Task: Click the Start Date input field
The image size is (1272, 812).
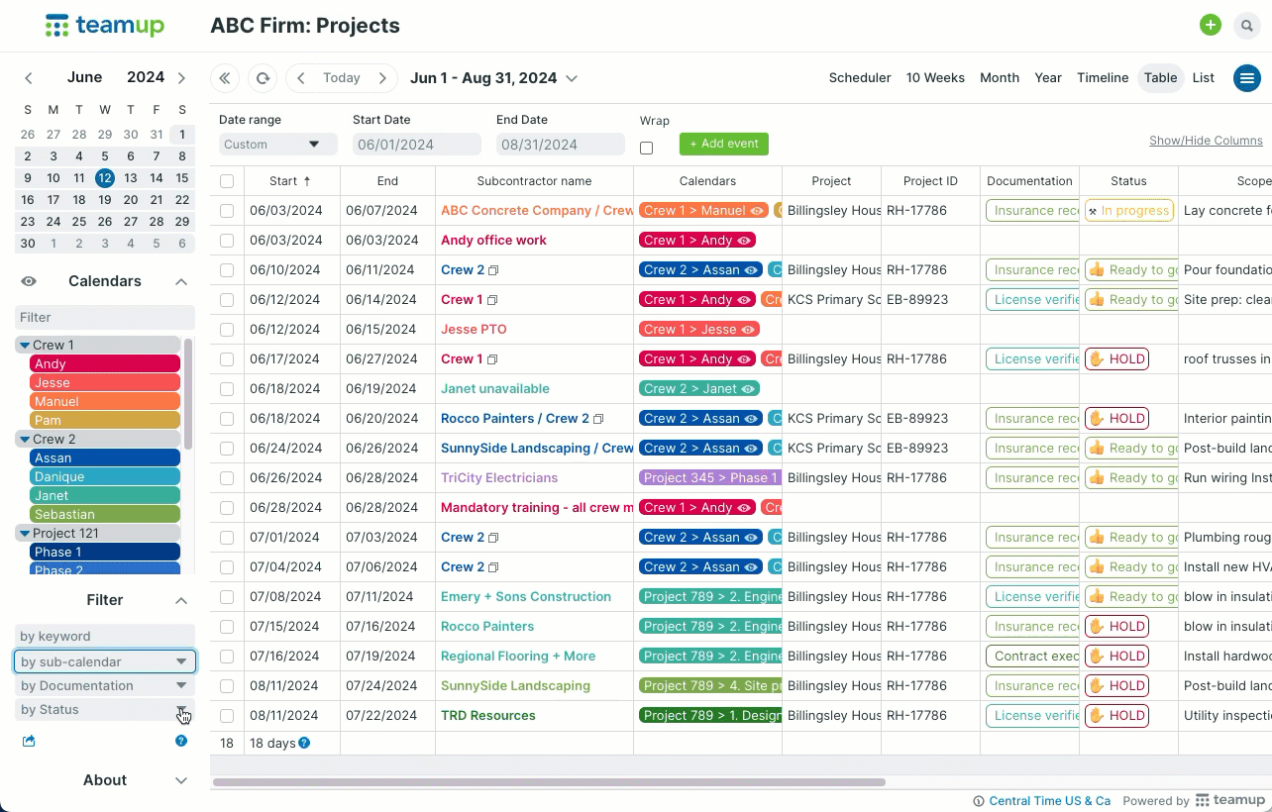Action: pyautogui.click(x=416, y=145)
